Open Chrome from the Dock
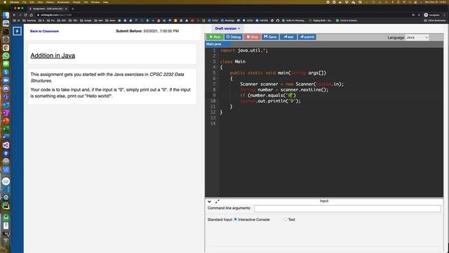Viewport: 449px width, 253px height. pos(6,48)
